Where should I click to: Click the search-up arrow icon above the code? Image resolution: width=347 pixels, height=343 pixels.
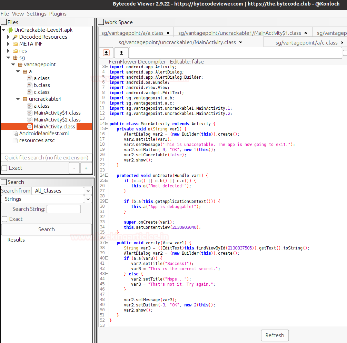tap(121, 53)
